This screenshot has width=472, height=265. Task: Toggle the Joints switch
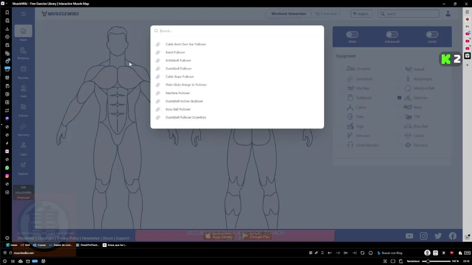(432, 35)
